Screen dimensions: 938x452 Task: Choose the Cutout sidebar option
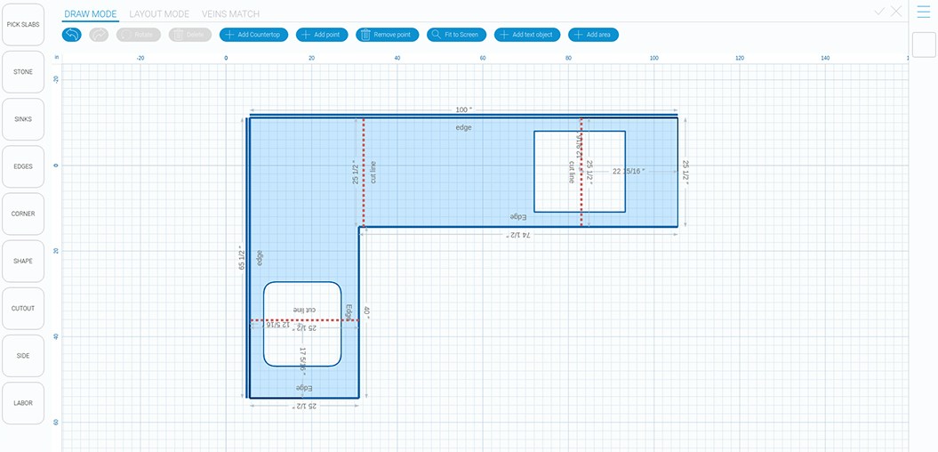tap(23, 308)
